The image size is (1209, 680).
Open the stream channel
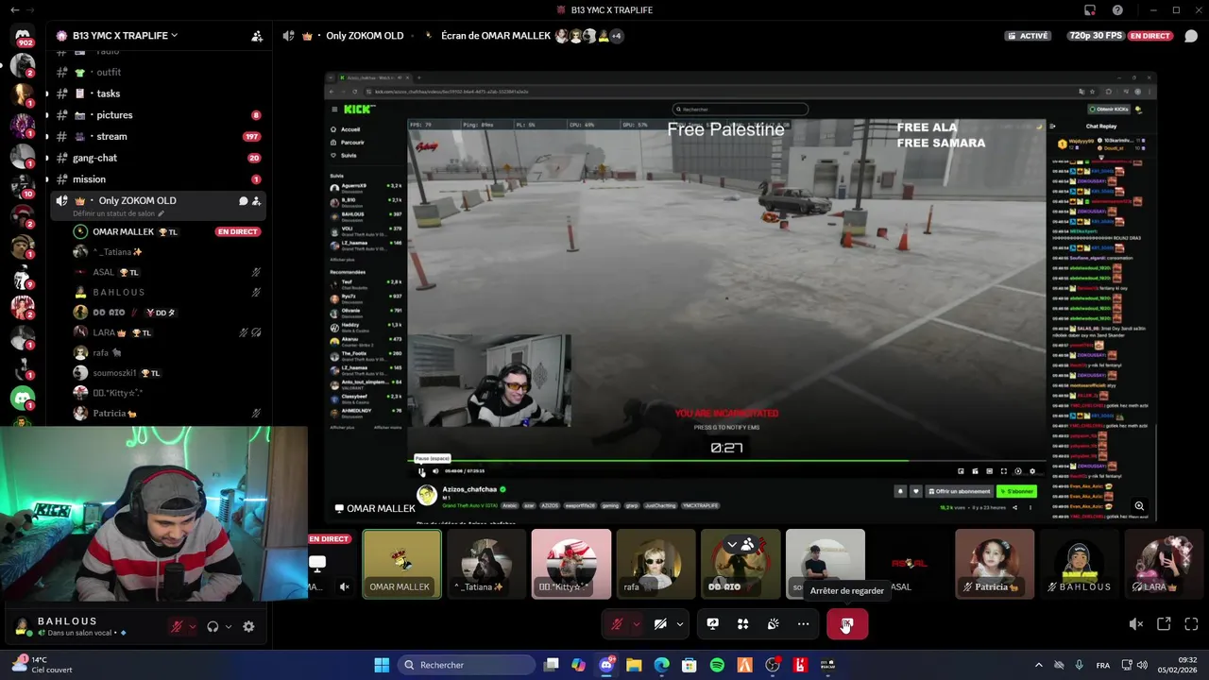(111, 137)
